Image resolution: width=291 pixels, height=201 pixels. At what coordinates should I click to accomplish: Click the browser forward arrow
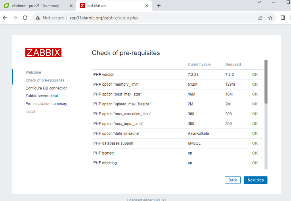[x=15, y=17]
